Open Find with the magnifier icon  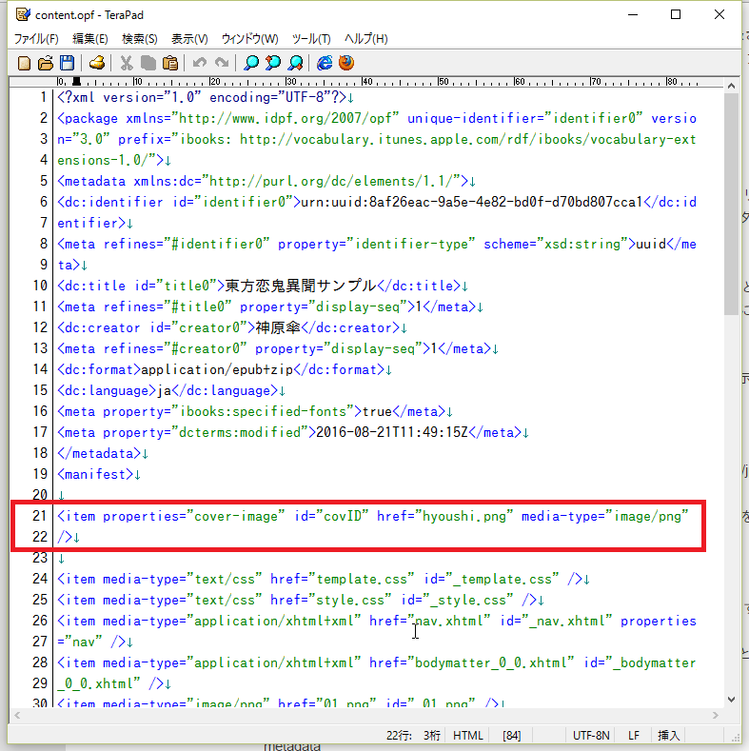point(251,63)
